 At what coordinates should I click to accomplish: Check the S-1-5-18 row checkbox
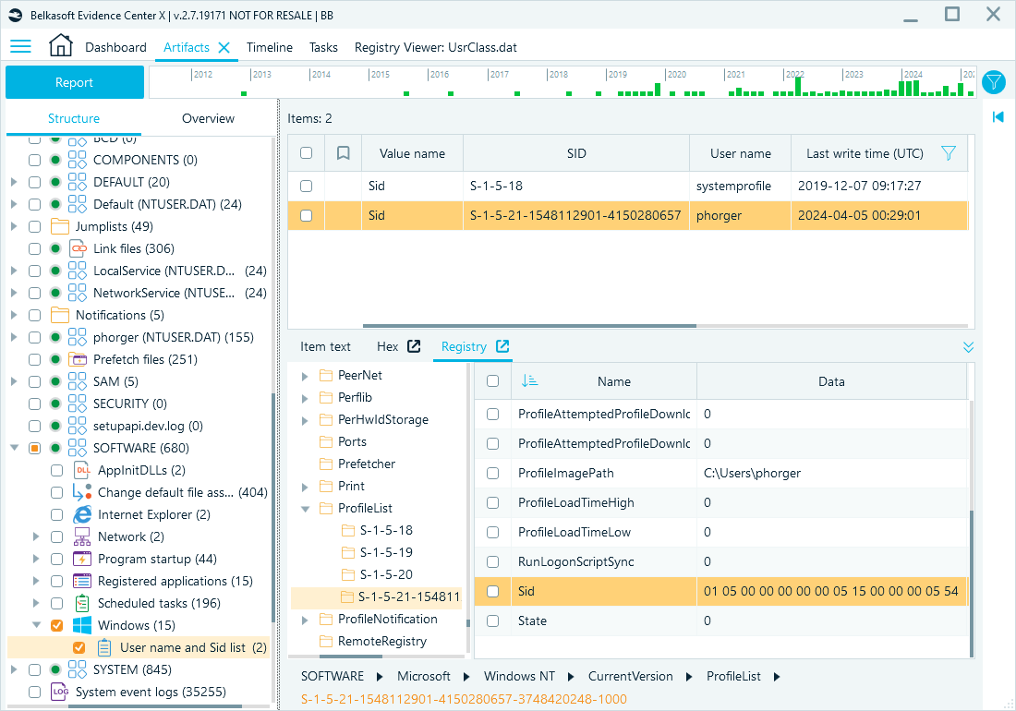tap(306, 186)
